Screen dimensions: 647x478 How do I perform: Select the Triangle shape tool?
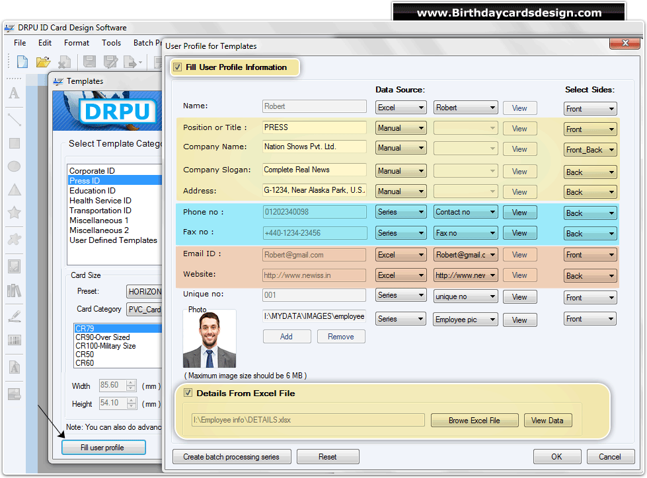(15, 189)
